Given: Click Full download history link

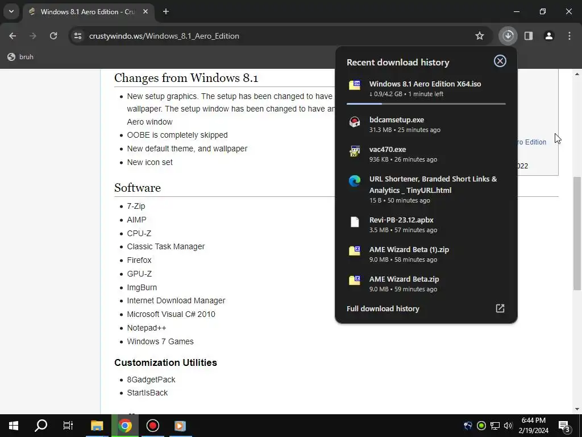Looking at the screenshot, I should click(383, 309).
